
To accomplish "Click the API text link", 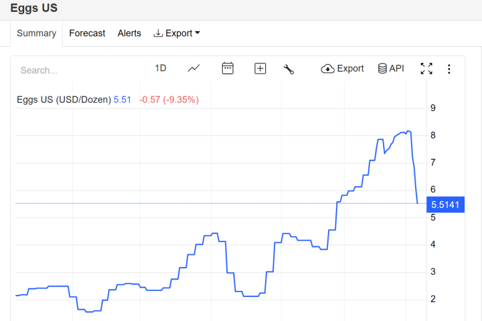I will [397, 68].
